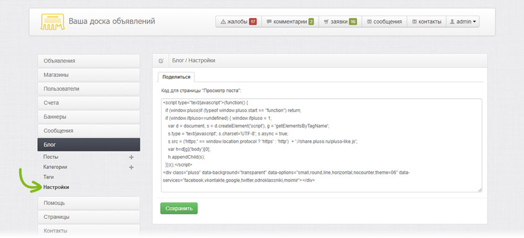The width and height of the screenshot is (524, 238).
Task: Open Баннеры sidebar section
Action: click(x=88, y=117)
